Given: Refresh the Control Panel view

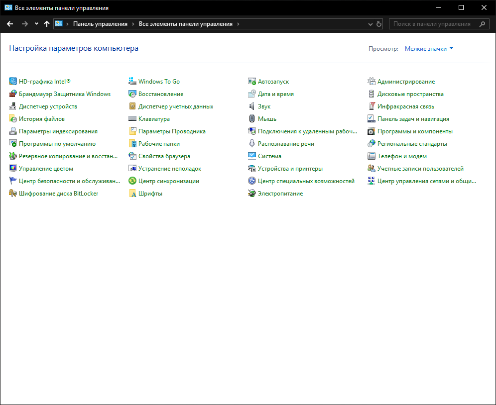Looking at the screenshot, I should click(x=378, y=24).
